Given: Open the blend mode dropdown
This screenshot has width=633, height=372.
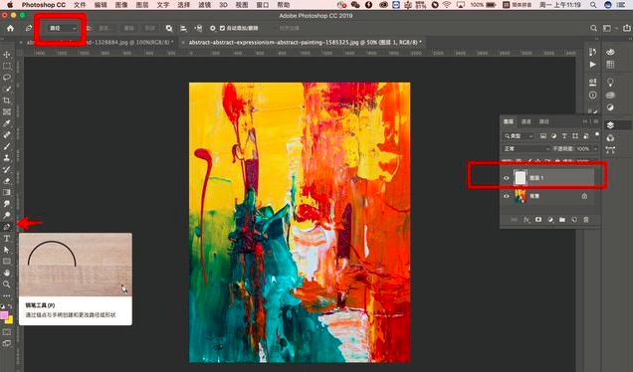Looking at the screenshot, I should 527,149.
